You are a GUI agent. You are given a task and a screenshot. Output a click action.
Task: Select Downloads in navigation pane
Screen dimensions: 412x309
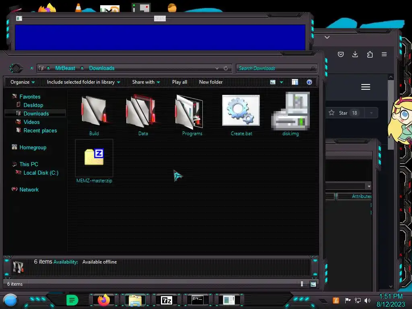coord(36,113)
